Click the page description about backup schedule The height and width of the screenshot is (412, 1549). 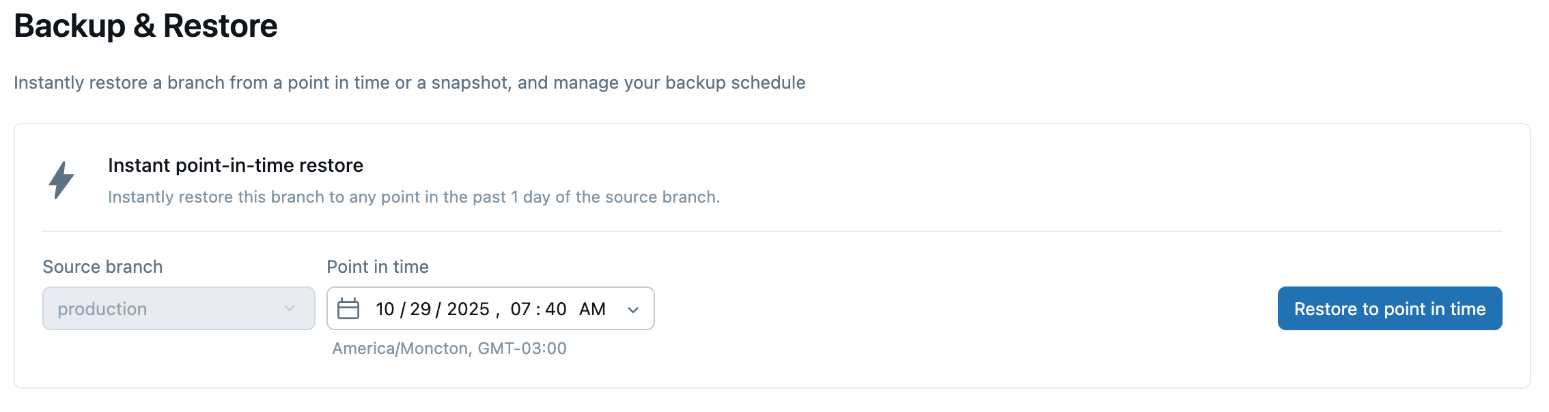pos(409,83)
